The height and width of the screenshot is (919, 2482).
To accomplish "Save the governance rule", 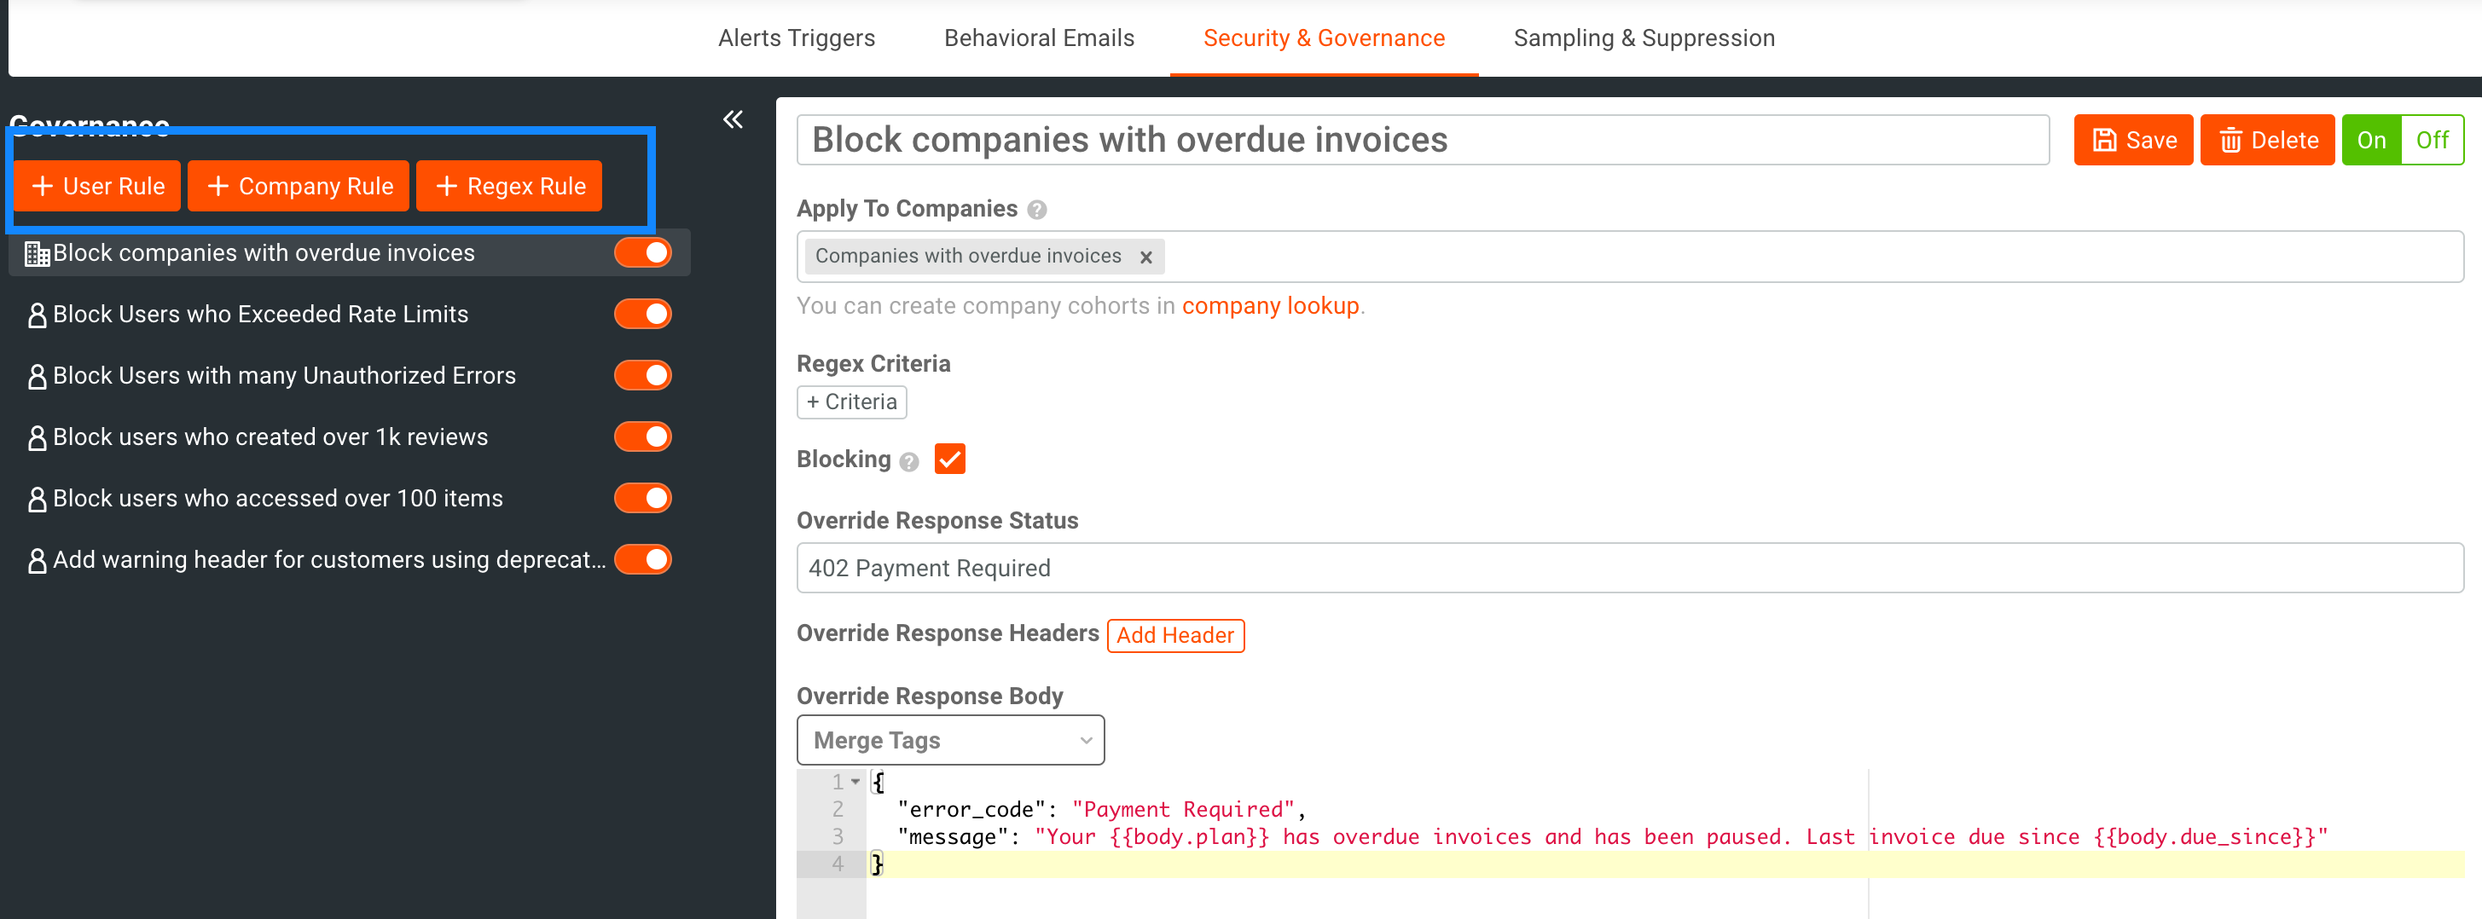I will [x=2132, y=141].
